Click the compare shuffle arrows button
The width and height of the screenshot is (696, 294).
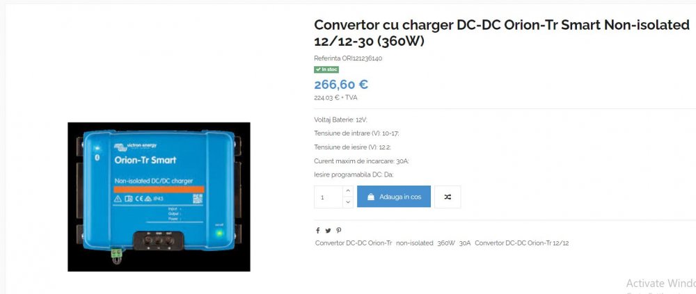(x=448, y=197)
